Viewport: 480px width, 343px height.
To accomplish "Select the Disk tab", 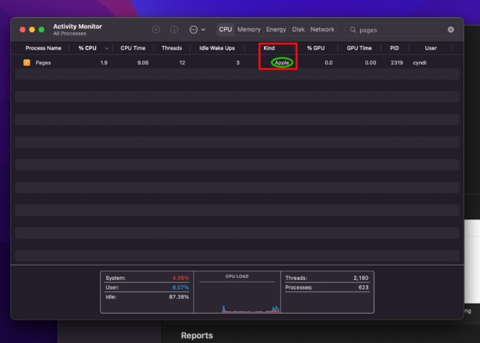I will tap(298, 29).
